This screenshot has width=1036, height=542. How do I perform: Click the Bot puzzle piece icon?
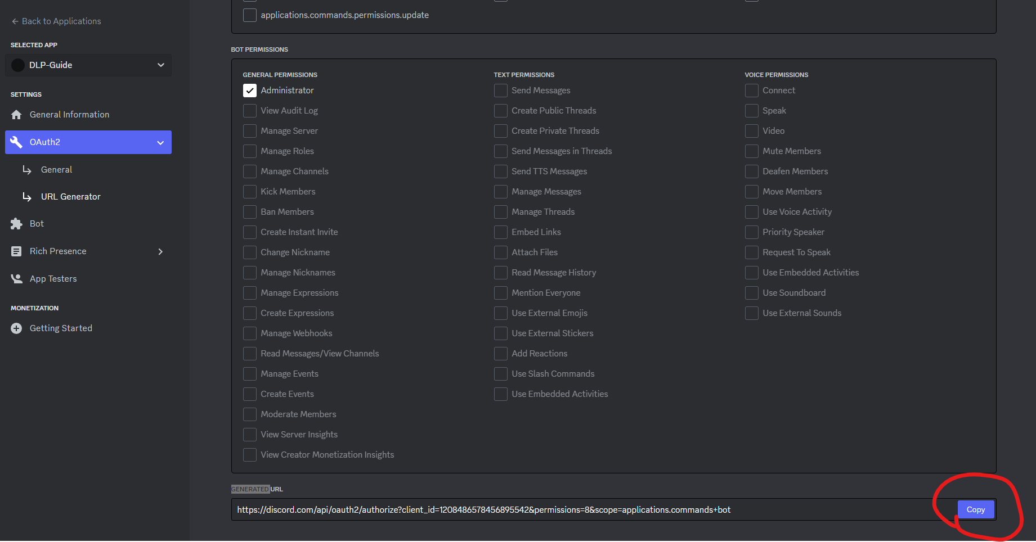click(x=16, y=224)
